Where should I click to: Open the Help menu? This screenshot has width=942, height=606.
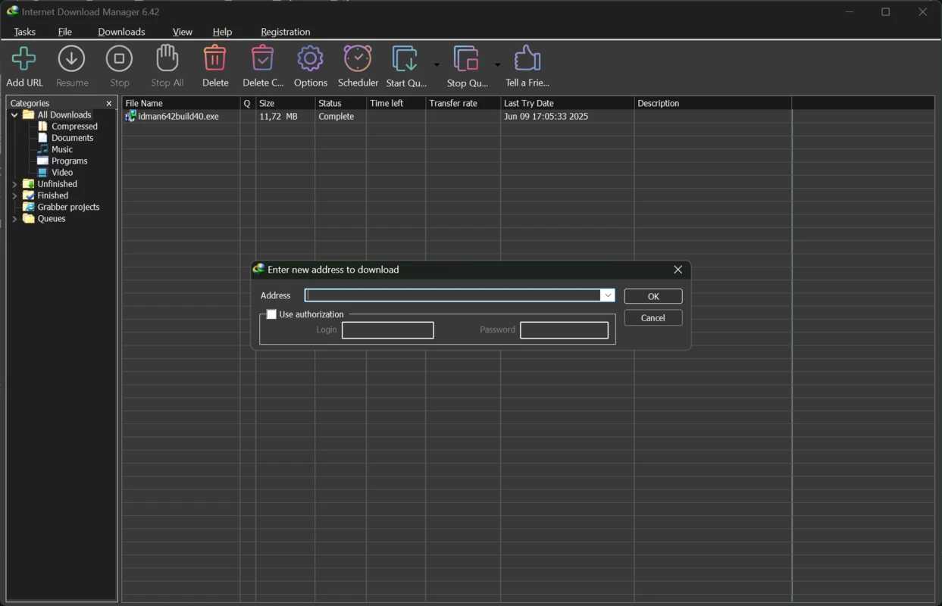[x=222, y=32]
